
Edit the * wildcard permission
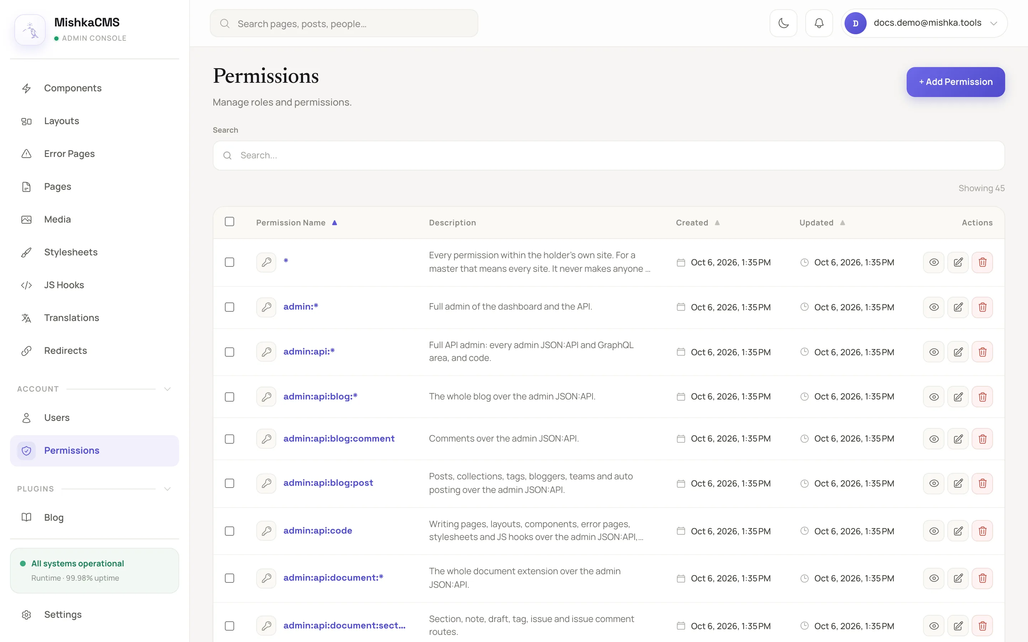pos(958,263)
